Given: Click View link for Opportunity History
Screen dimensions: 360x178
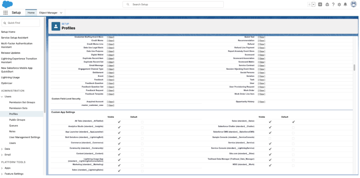Looking at the screenshot, I should (262, 102).
